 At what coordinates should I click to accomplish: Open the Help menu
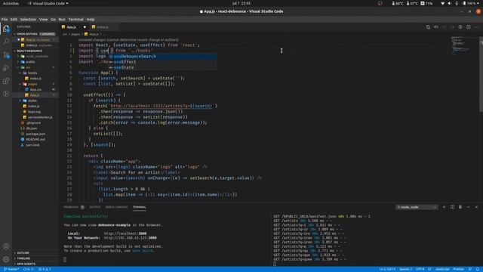click(91, 20)
